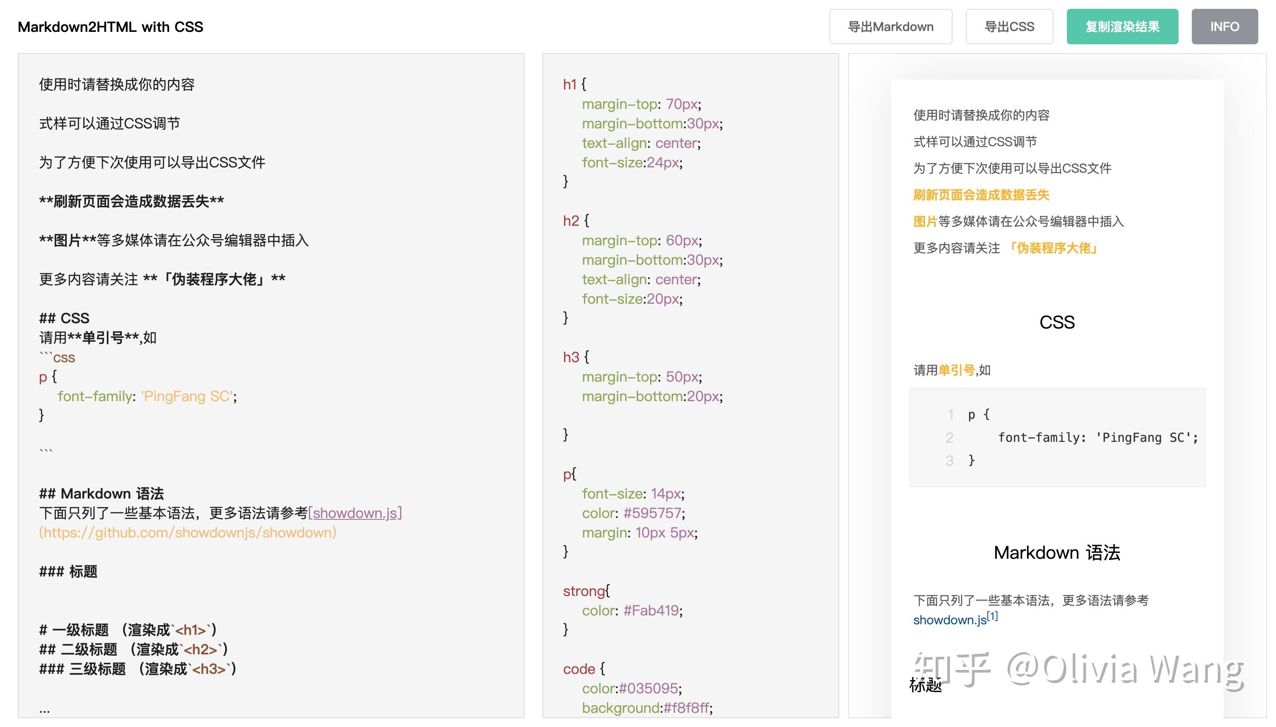Click the h2 selector in CSS editor

tap(571, 220)
